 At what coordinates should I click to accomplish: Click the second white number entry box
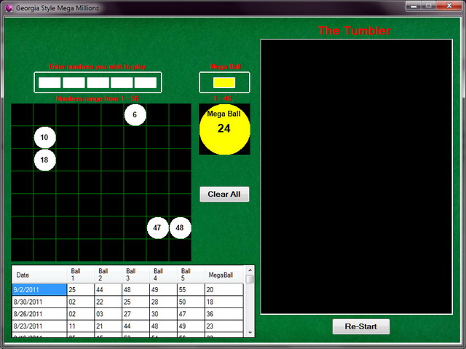click(x=74, y=82)
